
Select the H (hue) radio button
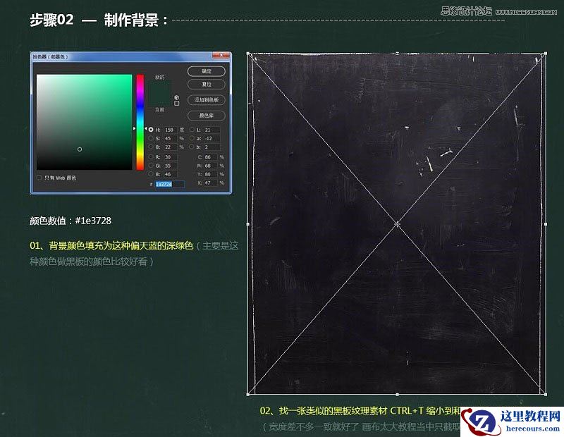150,129
